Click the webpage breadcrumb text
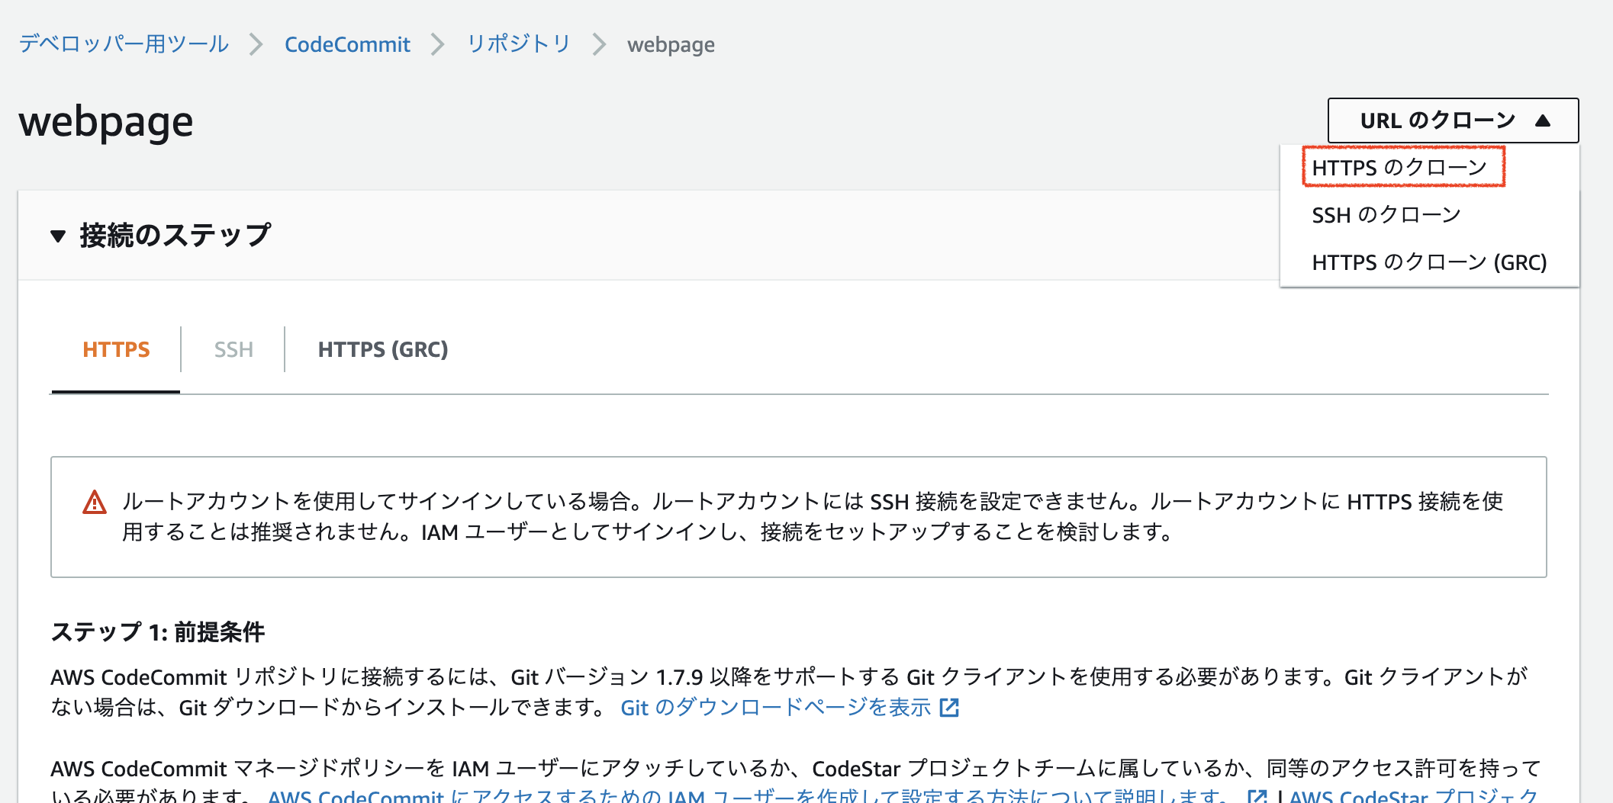The height and width of the screenshot is (803, 1613). pyautogui.click(x=671, y=45)
